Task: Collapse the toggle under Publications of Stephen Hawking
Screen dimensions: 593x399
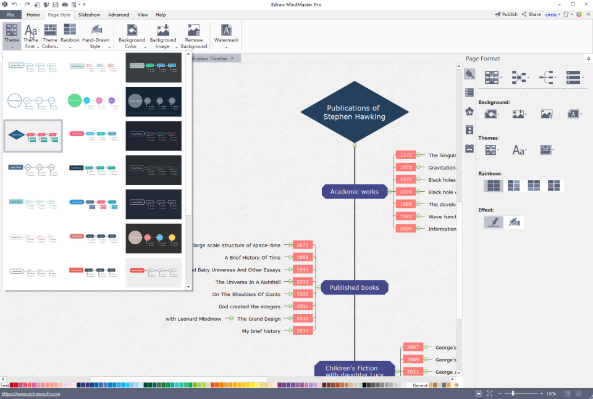Action: [x=355, y=145]
